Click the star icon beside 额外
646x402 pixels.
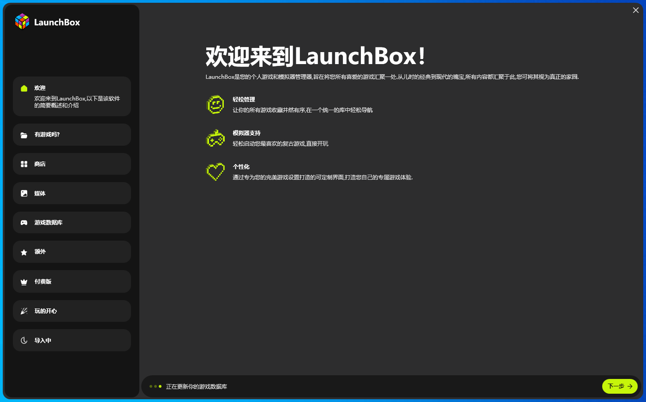click(x=24, y=252)
